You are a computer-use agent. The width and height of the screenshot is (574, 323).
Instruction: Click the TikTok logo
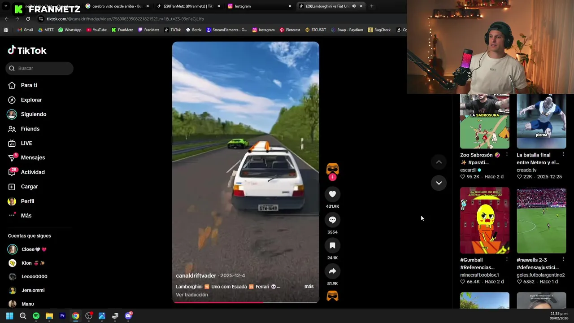point(27,50)
